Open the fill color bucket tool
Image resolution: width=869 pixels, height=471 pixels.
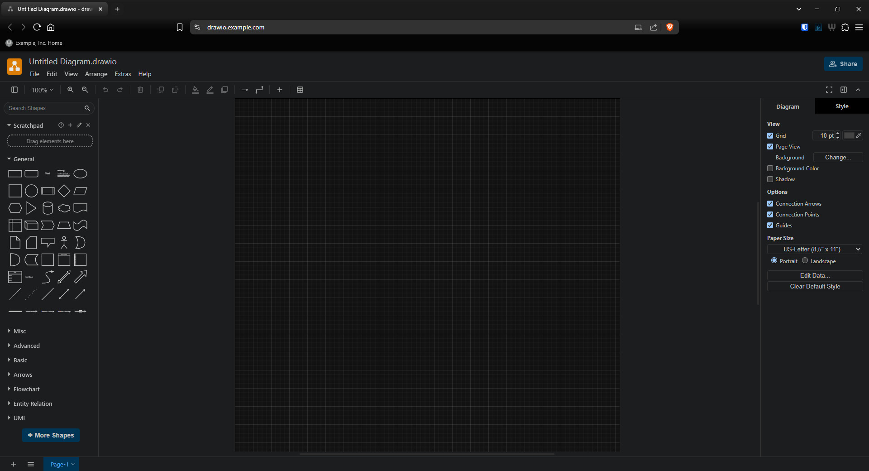(196, 90)
